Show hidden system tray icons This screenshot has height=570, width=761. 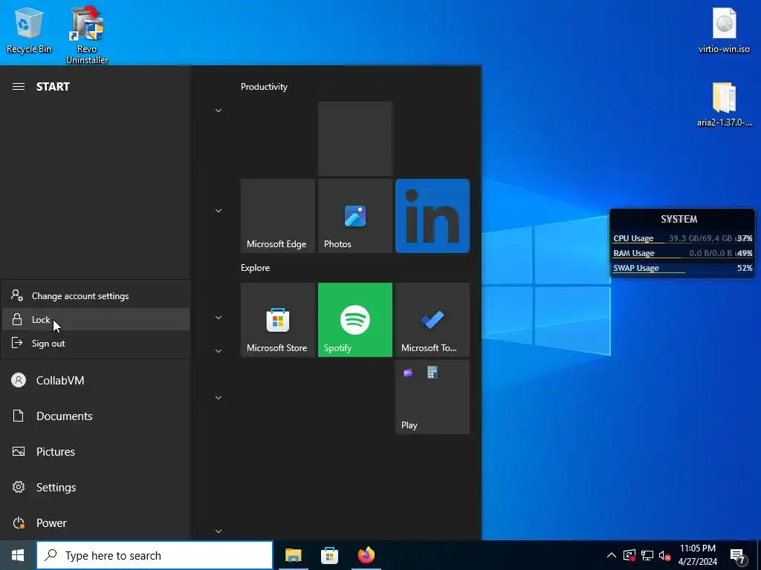612,555
